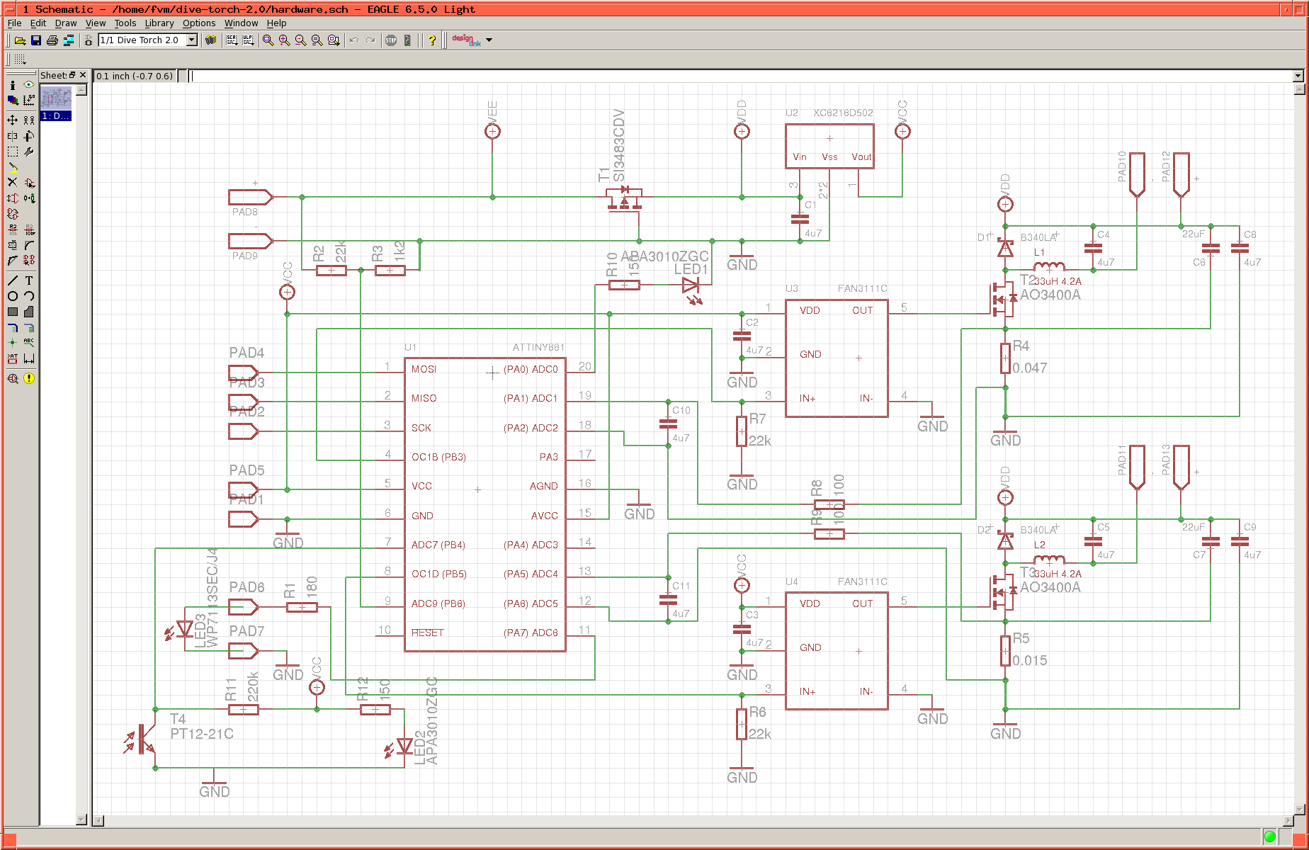The width and height of the screenshot is (1309, 850).
Task: Select the Miter tool
Action: [29, 245]
